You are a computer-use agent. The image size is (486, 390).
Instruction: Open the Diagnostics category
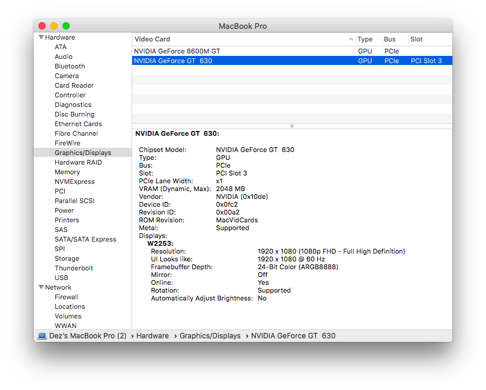(x=73, y=105)
